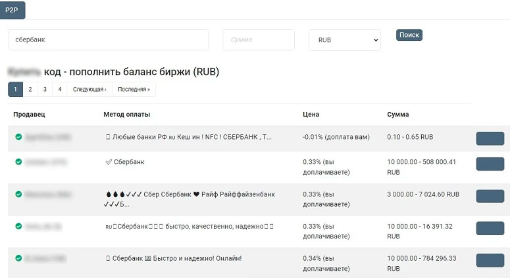Viewport: 510px width, 278px height.
Task: Open the RUB currency dropdown
Action: click(345, 40)
